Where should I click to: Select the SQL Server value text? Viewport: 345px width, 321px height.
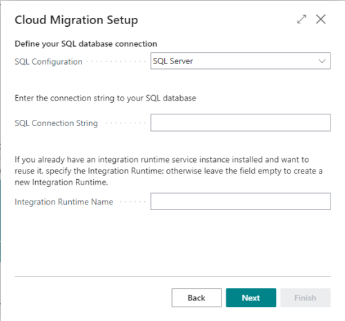tap(173, 61)
